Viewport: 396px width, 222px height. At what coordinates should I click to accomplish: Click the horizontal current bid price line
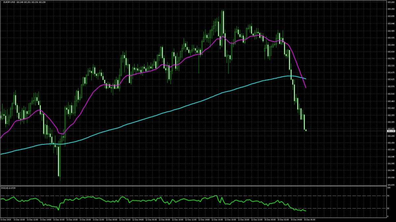(x=198, y=131)
